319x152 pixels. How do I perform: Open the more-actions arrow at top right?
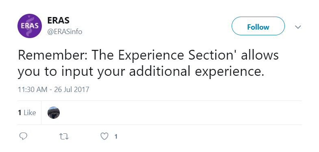click(298, 27)
